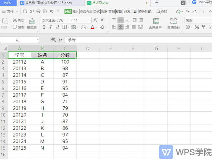The height and width of the screenshot is (159, 212).
Task: Increase font size with A+ icon
Action: click(96, 20)
